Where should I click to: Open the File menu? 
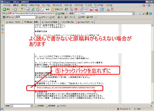[x=7, y=5]
